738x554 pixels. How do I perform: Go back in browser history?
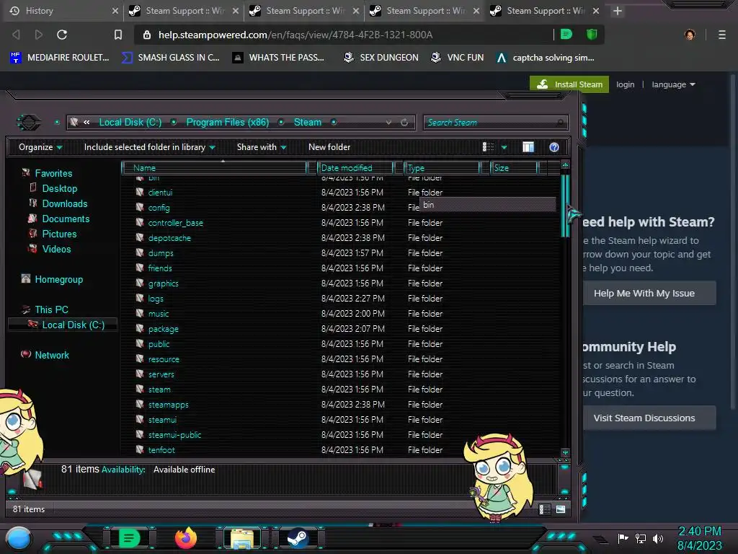coord(16,35)
